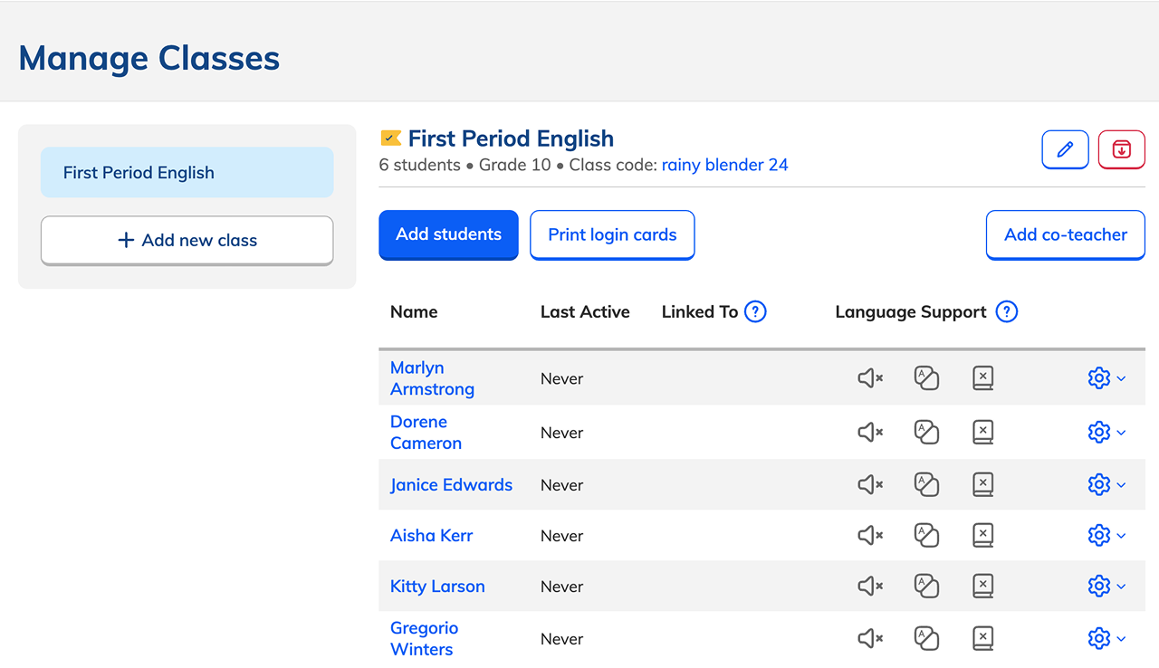Screen dimensions: 1159x668
Task: Enable translation support for Gregorio Winters
Action: (x=926, y=638)
